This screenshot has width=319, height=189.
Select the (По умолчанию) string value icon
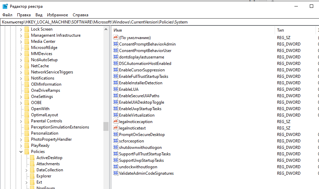click(x=115, y=38)
